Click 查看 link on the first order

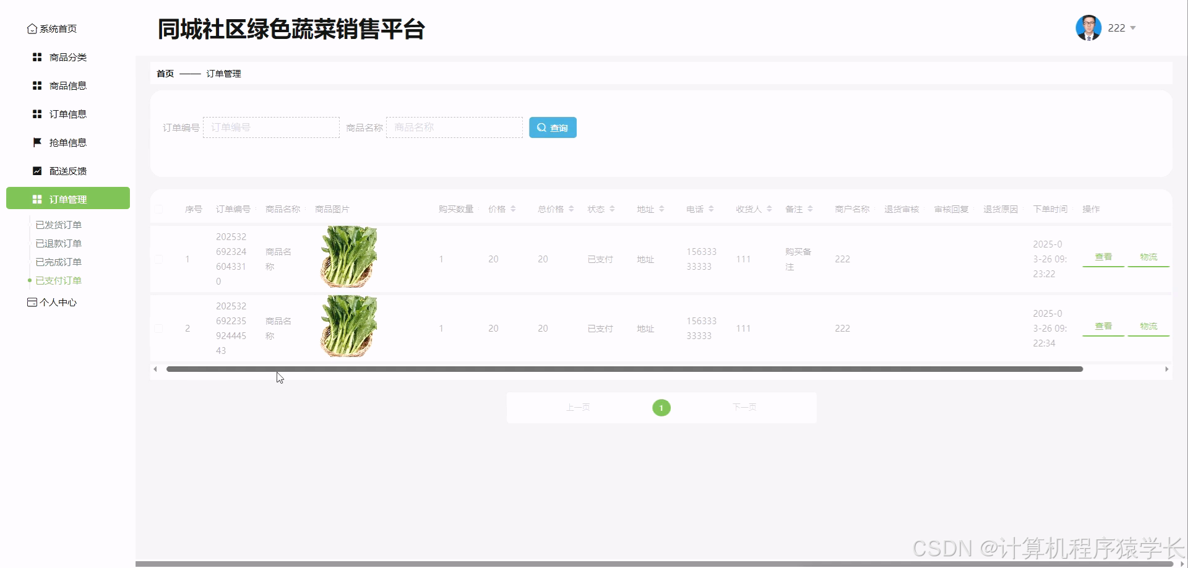coord(1103,257)
